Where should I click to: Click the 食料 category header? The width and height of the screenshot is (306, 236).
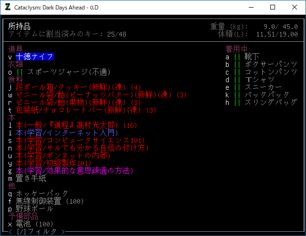pos(16,79)
